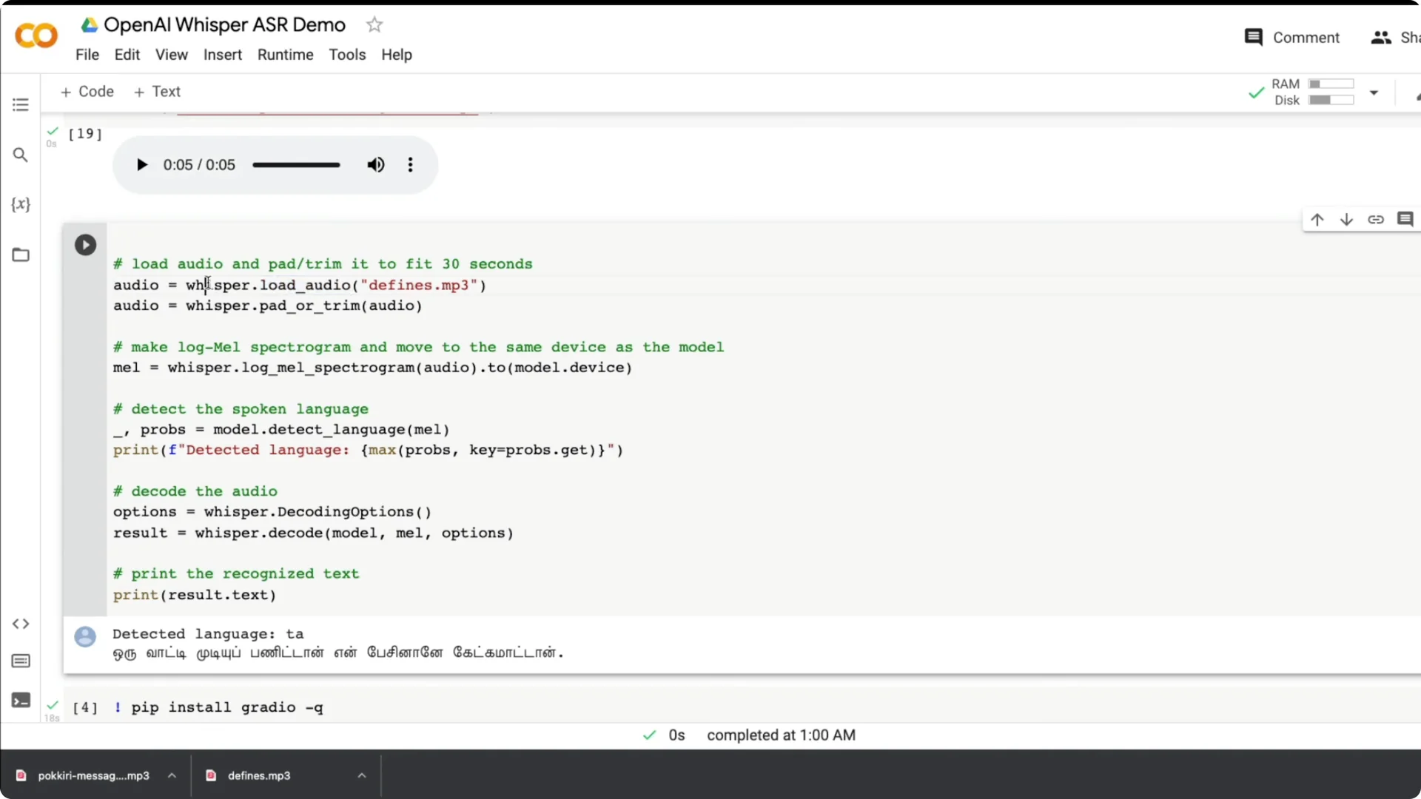The width and height of the screenshot is (1421, 799).
Task: Open a terminal from the sidebar
Action: 20,699
